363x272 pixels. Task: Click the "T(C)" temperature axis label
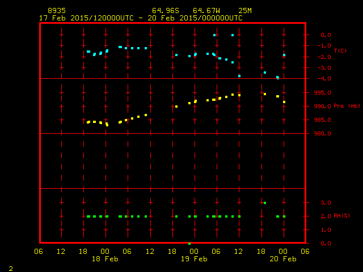click(x=340, y=50)
